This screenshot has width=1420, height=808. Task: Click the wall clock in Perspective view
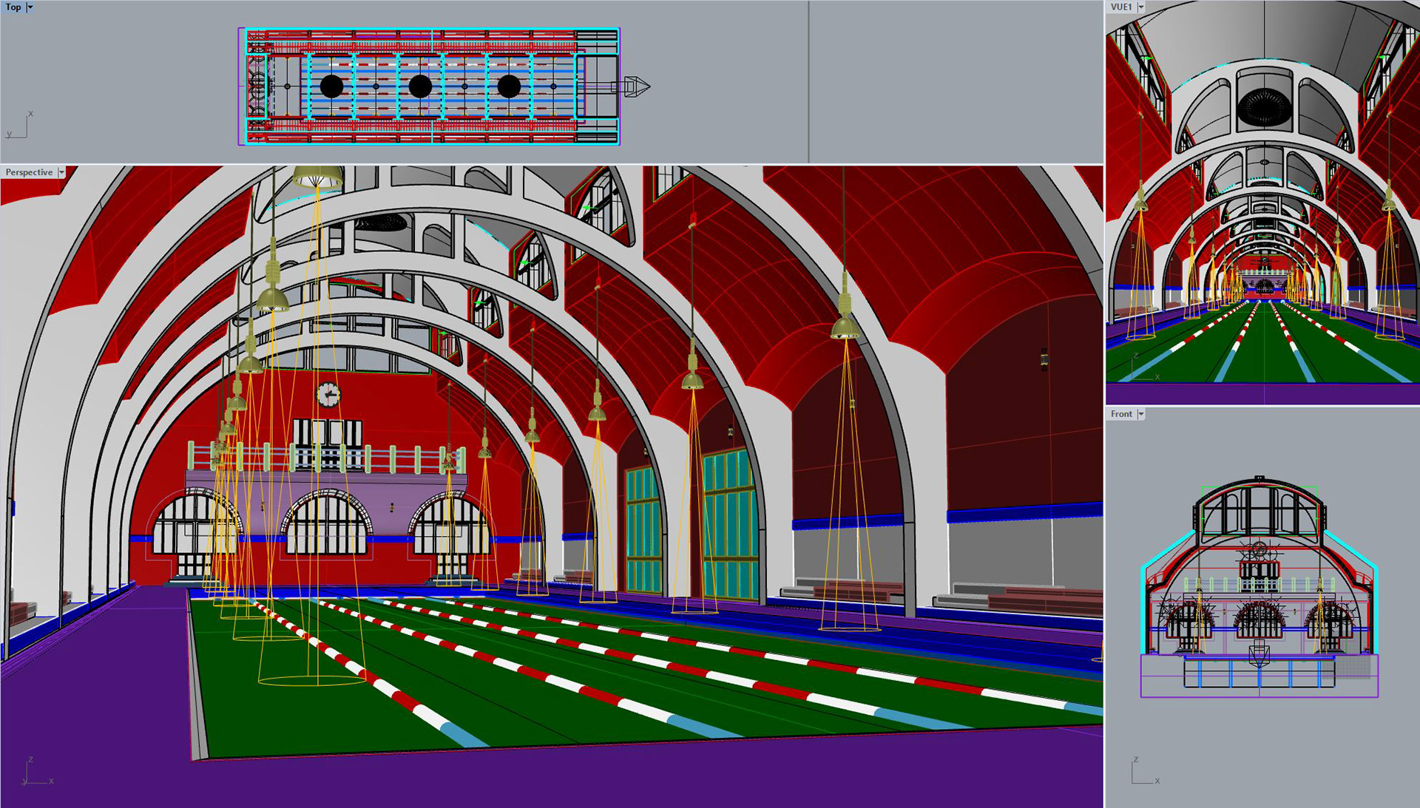pos(328,395)
